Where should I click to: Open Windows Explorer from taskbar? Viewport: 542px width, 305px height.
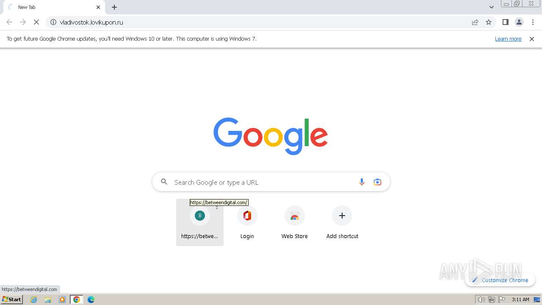[48, 299]
